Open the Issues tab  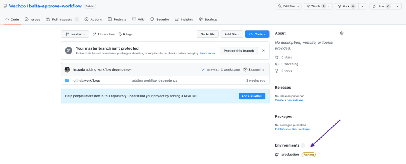(x=33, y=19)
